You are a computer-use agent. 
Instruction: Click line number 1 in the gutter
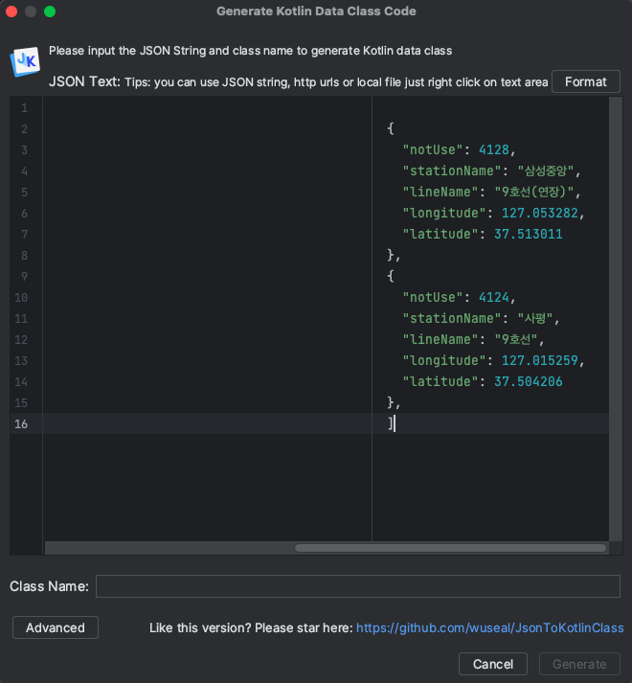[24, 107]
